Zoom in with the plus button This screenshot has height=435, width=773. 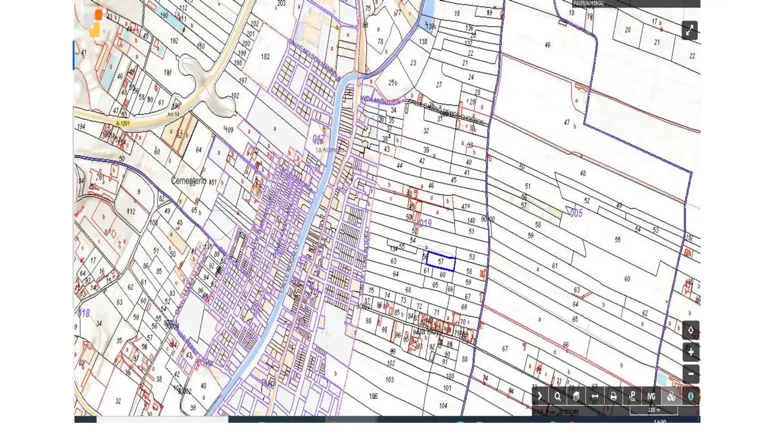pyautogui.click(x=690, y=352)
